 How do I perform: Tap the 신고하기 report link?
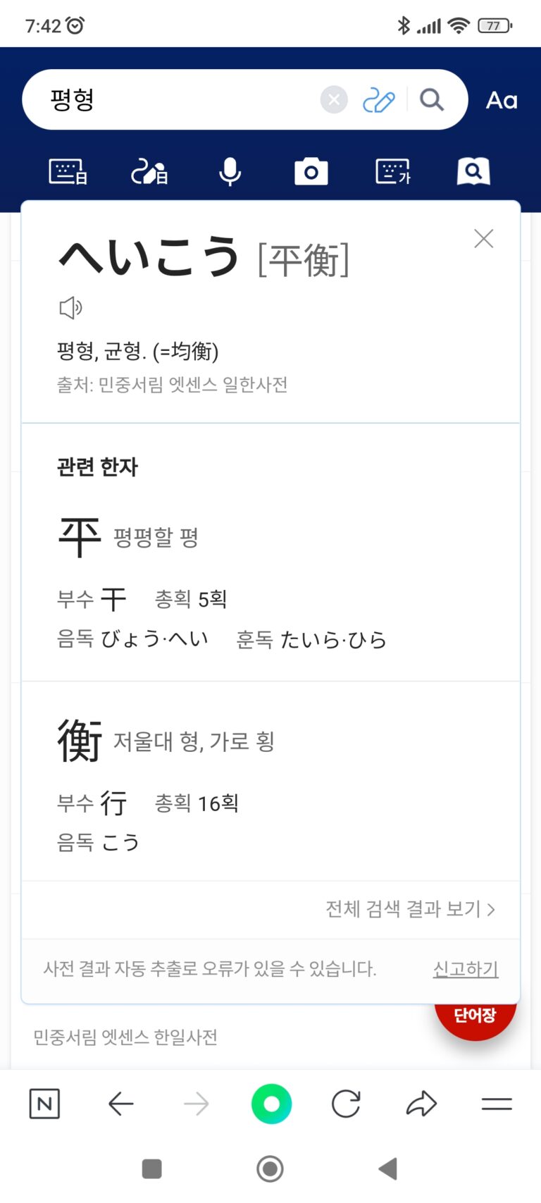(465, 969)
